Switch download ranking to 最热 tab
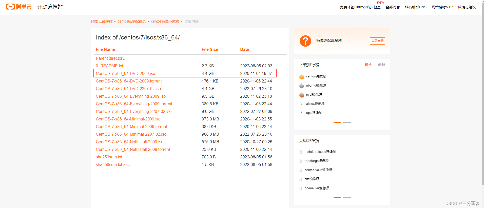Viewport: 484px width, 208px height. click(368, 65)
